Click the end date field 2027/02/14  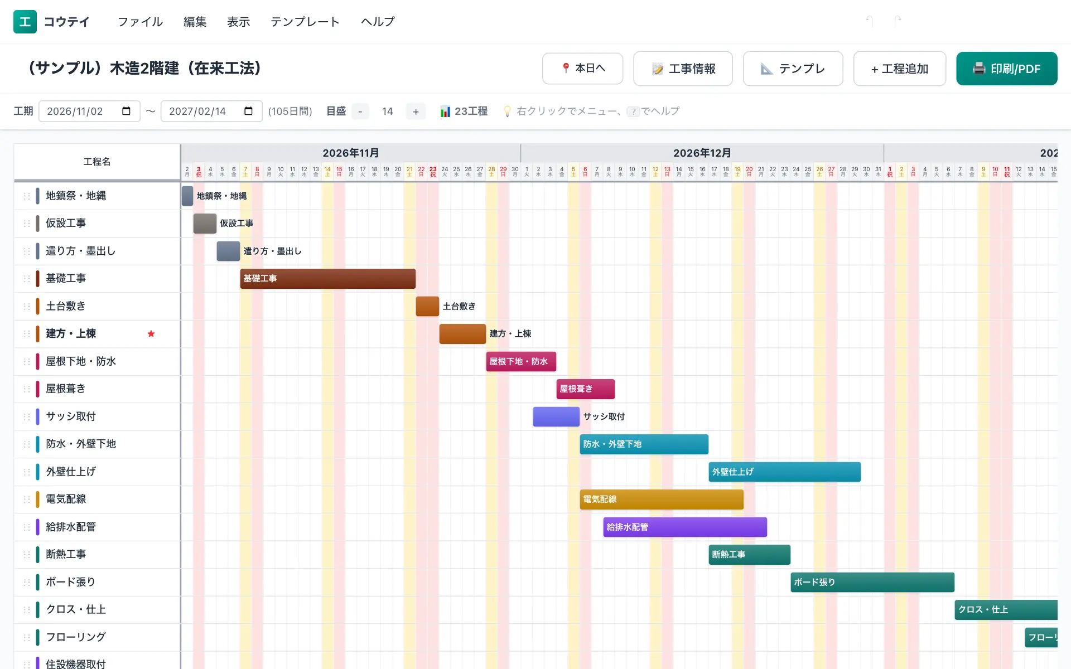[x=211, y=111]
